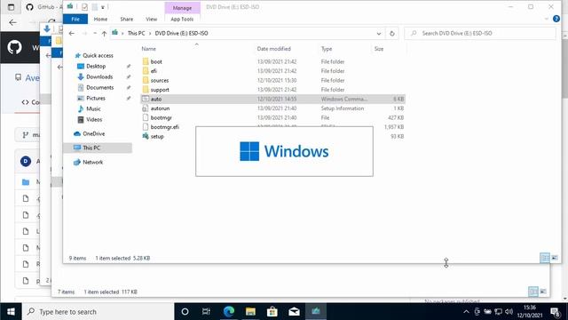
Task: Expand the address bar history dropdown
Action: click(379, 34)
